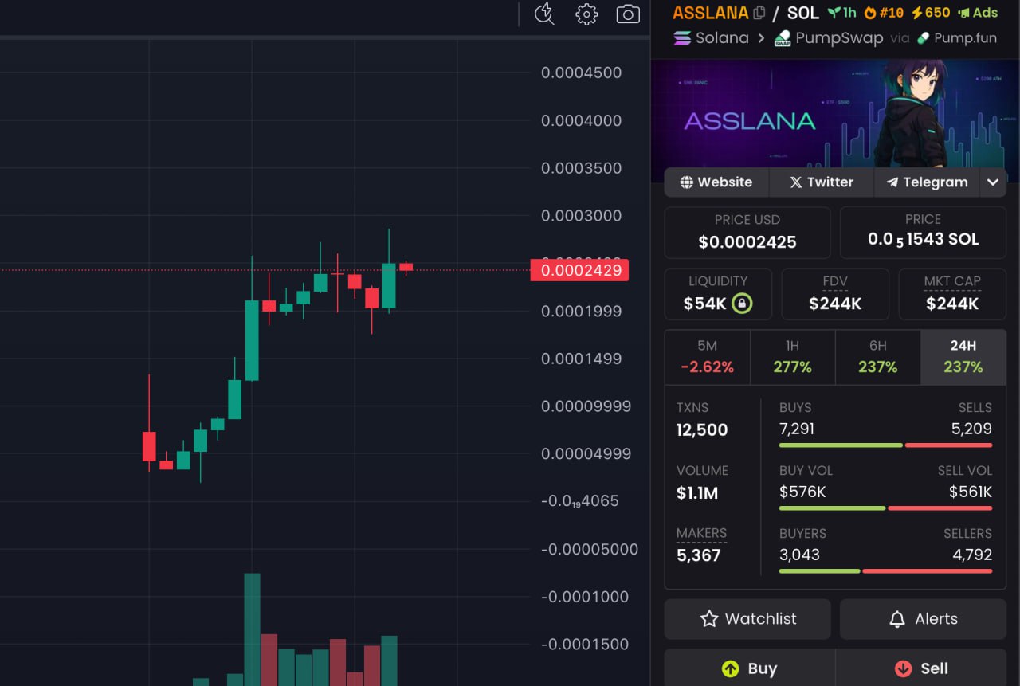The image size is (1020, 686).
Task: Open the token Website link
Action: (x=716, y=182)
